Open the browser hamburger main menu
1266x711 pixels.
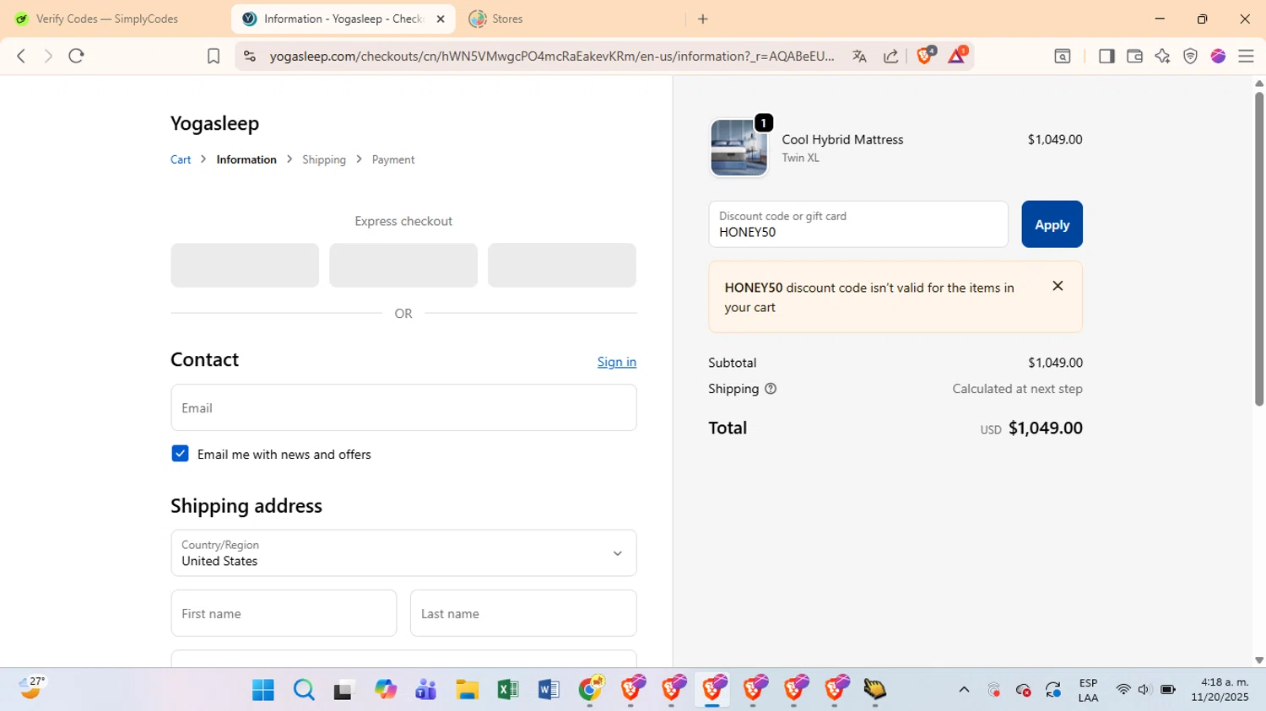[1246, 56]
